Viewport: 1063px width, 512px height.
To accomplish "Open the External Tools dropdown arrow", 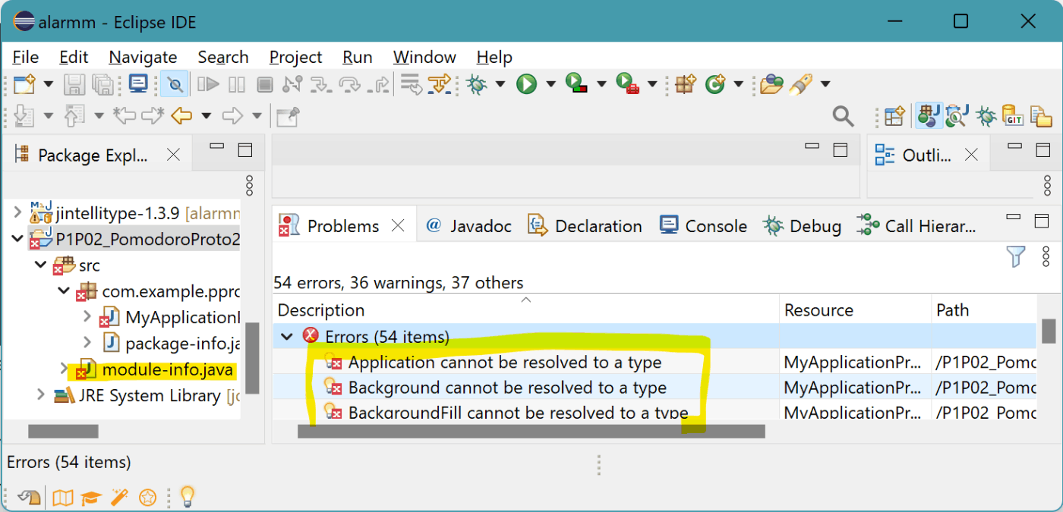I will point(651,83).
